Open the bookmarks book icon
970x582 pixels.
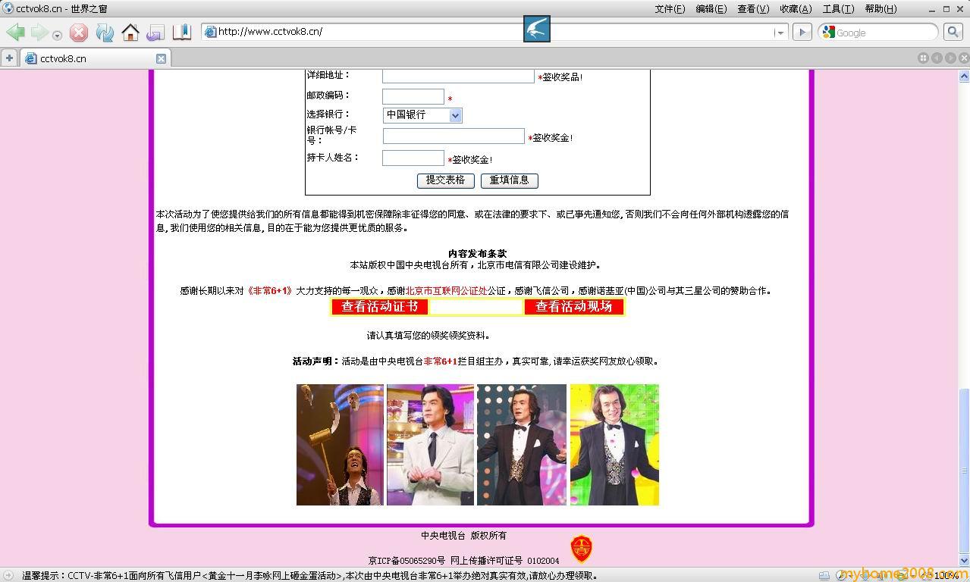pos(182,33)
